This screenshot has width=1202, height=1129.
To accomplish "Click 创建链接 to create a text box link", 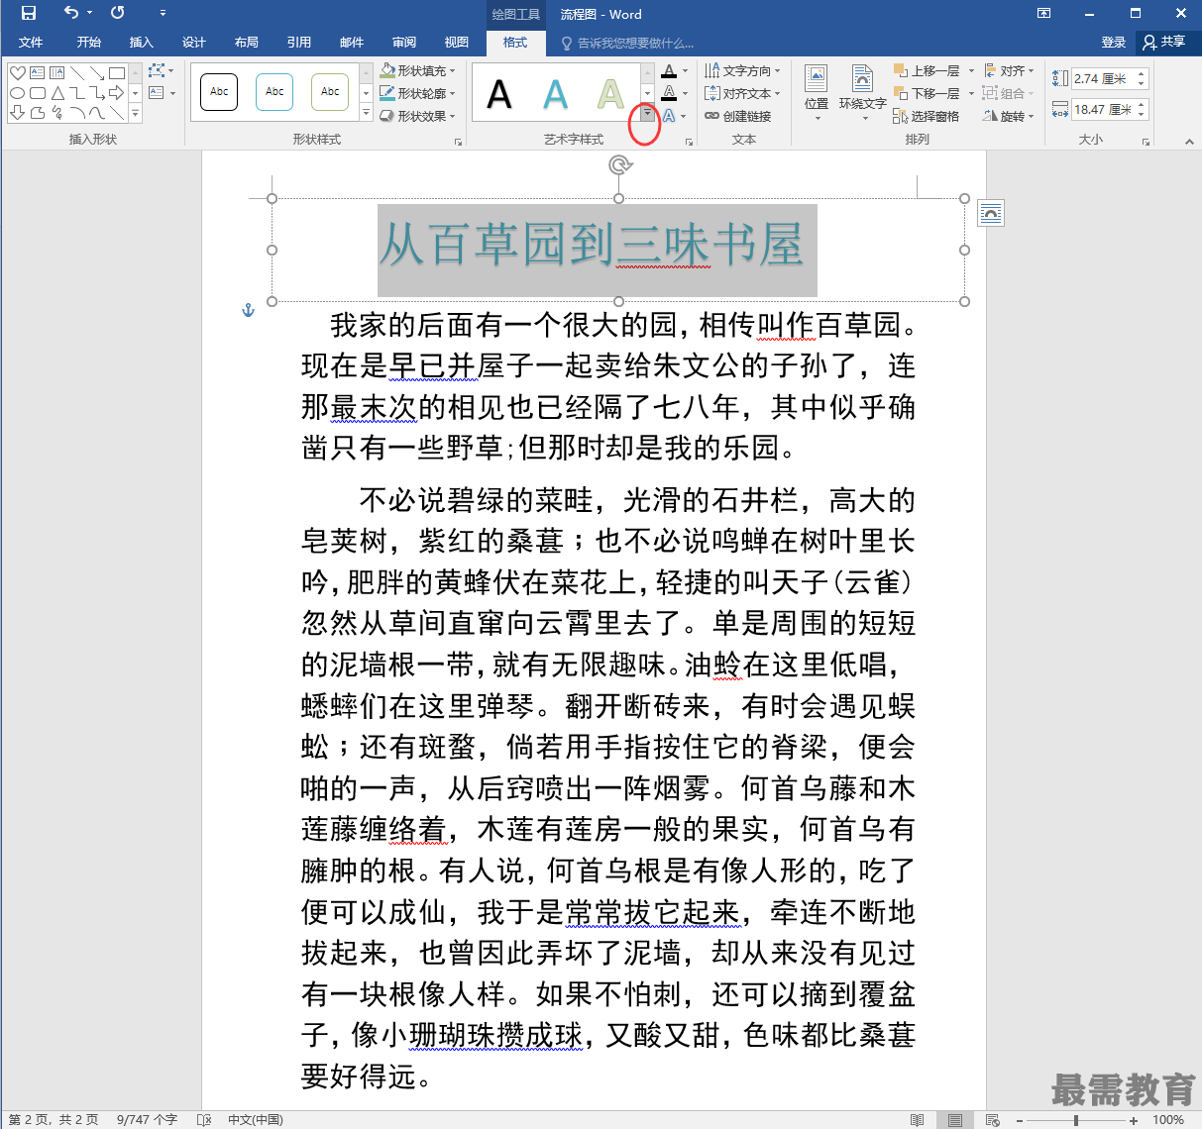I will point(737,116).
